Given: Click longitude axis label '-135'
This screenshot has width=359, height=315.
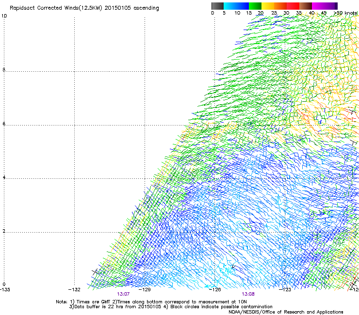Looking at the screenshot, I should click(5, 289).
